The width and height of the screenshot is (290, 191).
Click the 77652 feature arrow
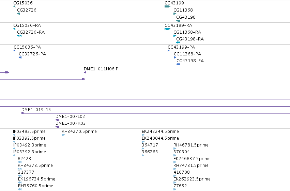tap(175, 189)
